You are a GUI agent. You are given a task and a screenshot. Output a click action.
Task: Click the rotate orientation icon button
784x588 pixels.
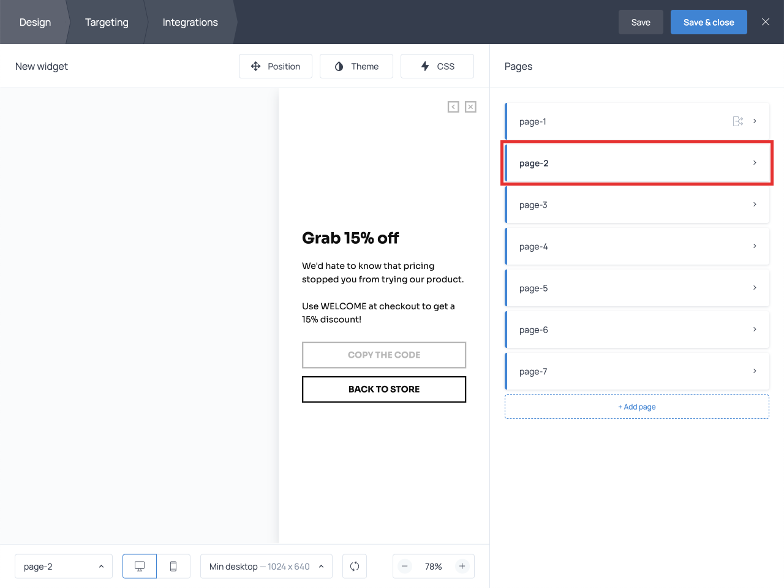(x=355, y=567)
